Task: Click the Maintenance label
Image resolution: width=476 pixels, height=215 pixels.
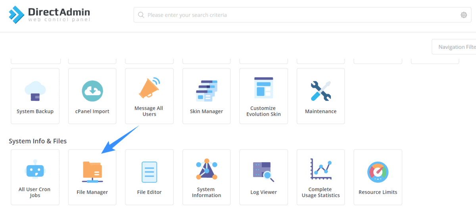Action: pos(321,111)
